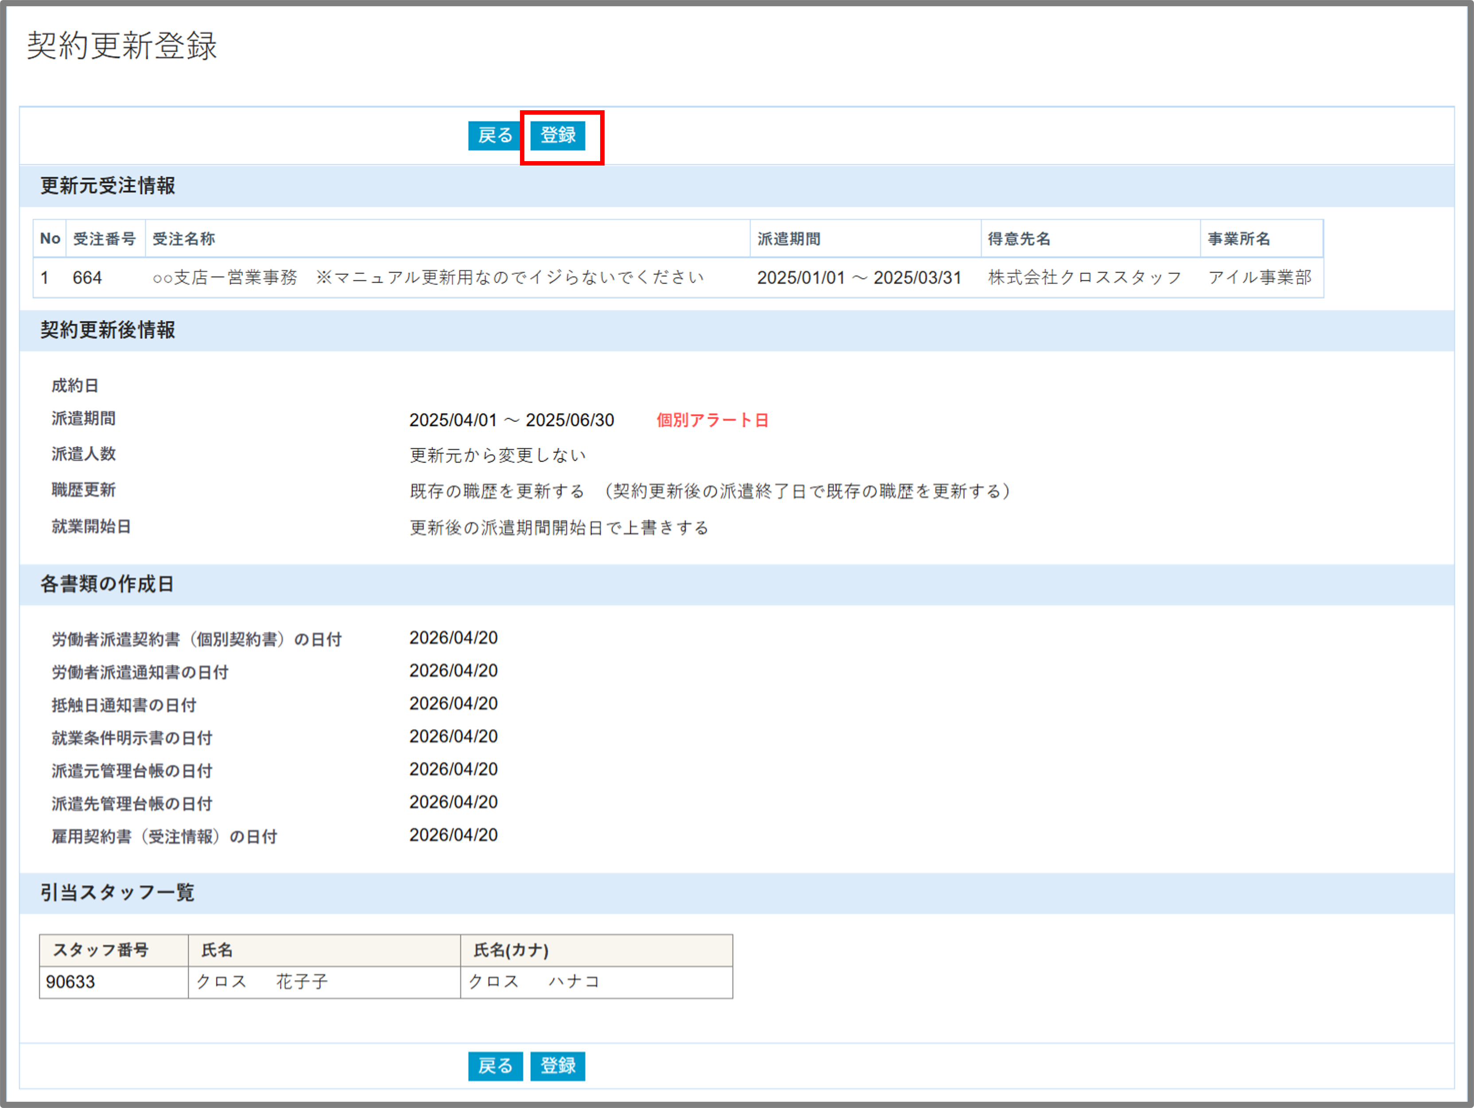Click updated period 2025/04/01 ～ 2025/06/30
This screenshot has height=1108, width=1474.
coord(512,420)
